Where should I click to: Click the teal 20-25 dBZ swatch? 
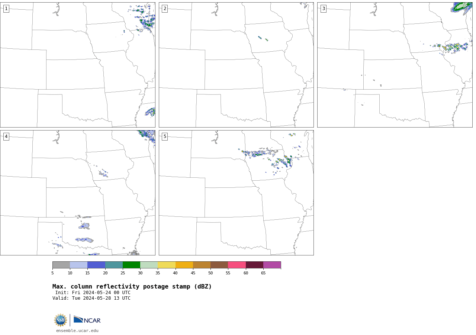tap(114, 265)
